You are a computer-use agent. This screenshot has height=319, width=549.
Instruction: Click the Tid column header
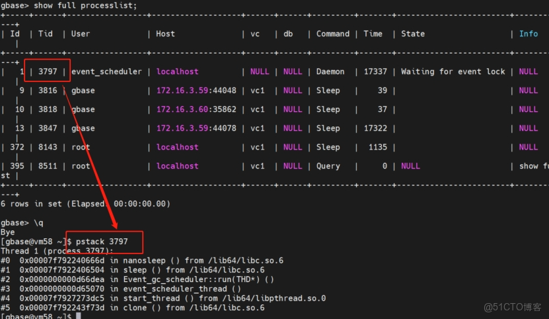pyautogui.click(x=46, y=34)
